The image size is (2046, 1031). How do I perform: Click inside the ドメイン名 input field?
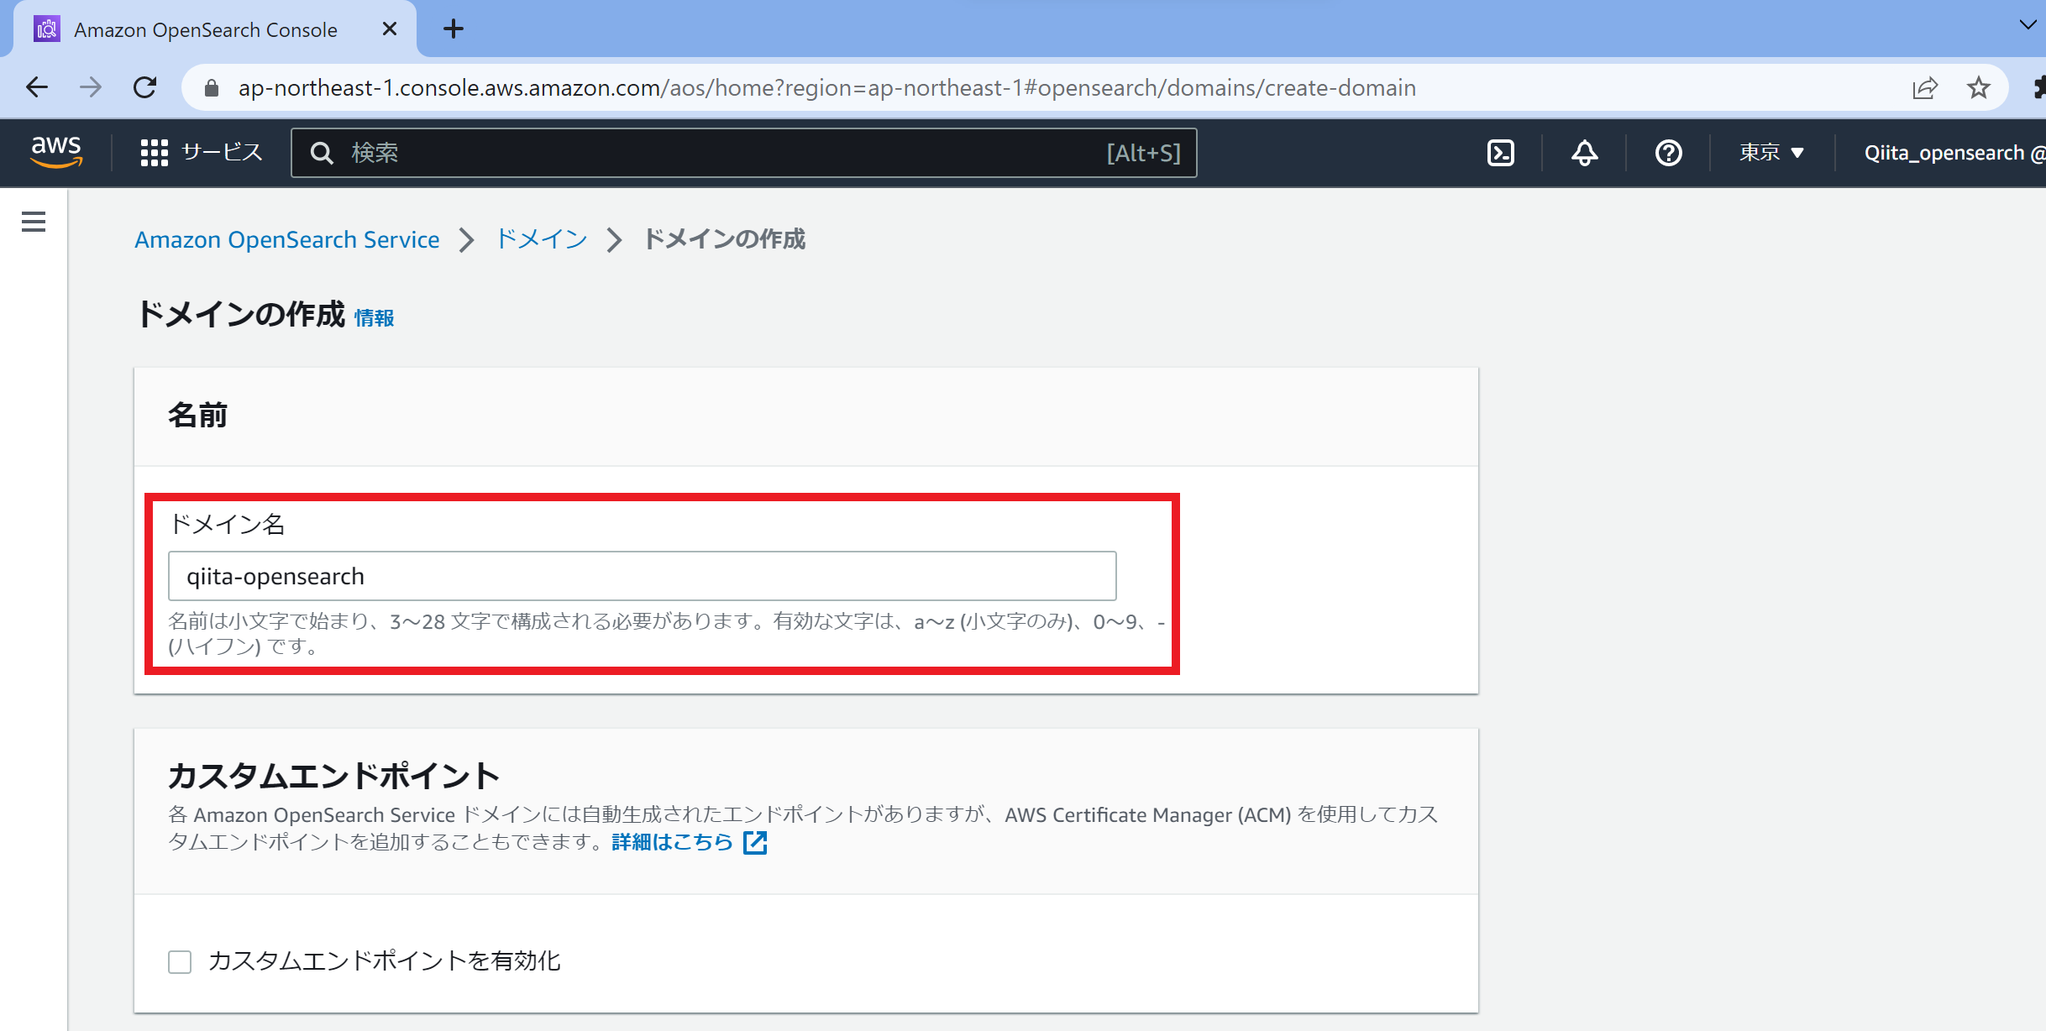[x=643, y=576]
